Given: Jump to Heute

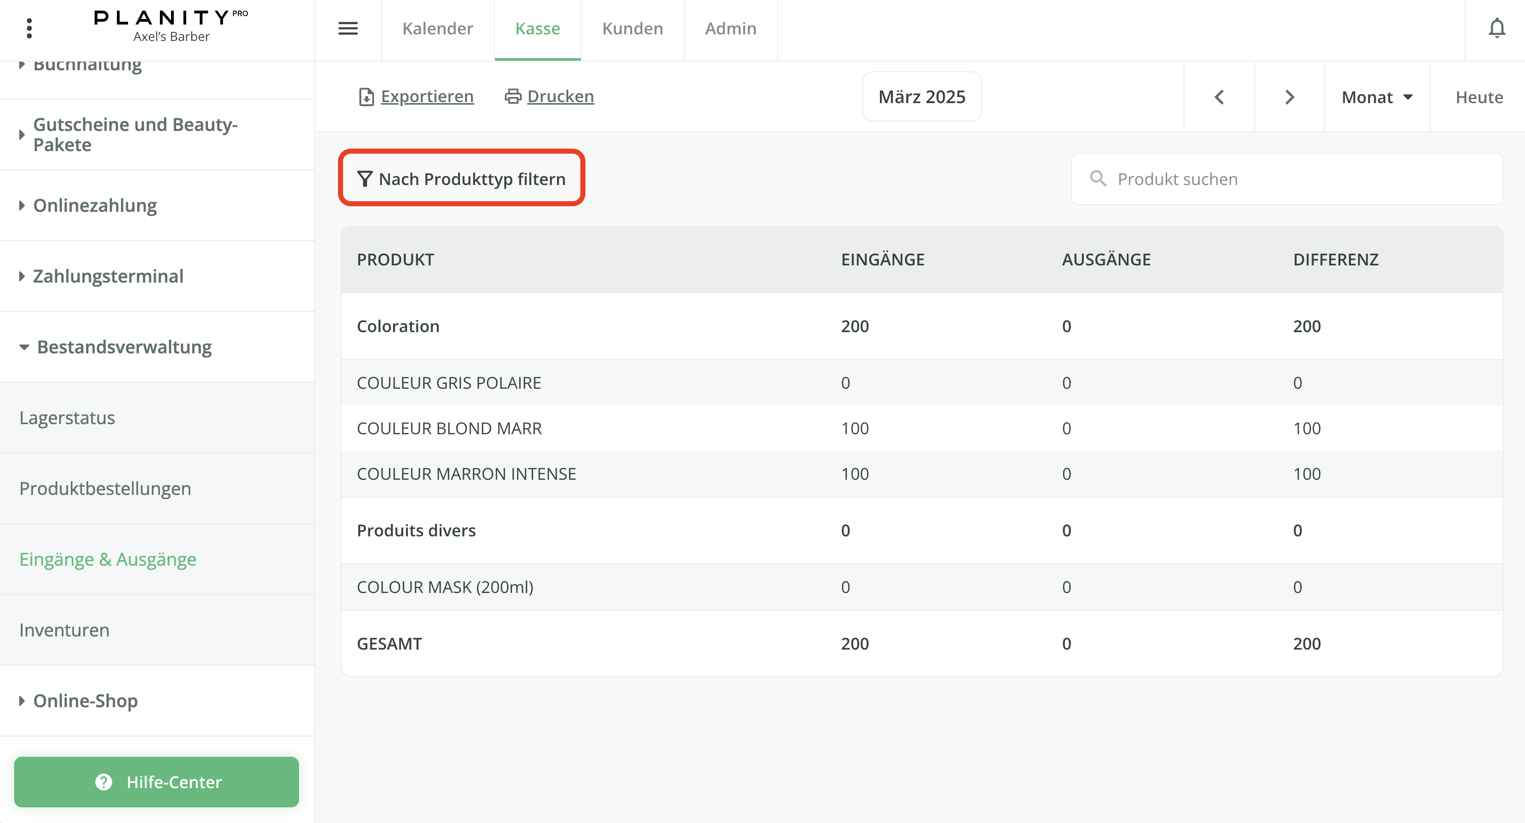Looking at the screenshot, I should pos(1478,97).
